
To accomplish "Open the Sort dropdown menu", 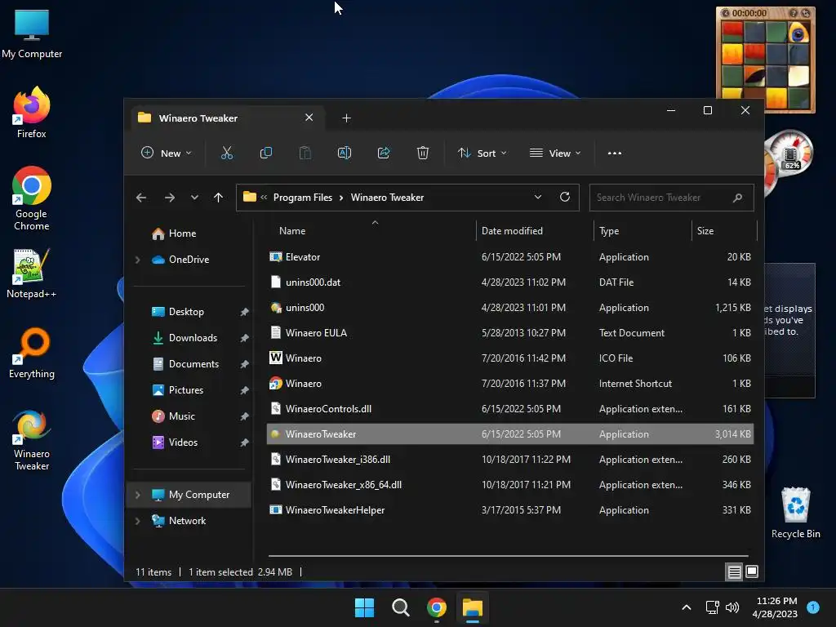I will pos(482,153).
